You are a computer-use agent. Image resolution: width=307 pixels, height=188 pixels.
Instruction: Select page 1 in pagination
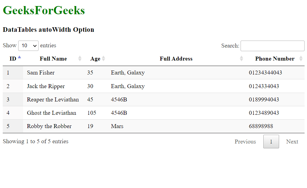coord(271,142)
